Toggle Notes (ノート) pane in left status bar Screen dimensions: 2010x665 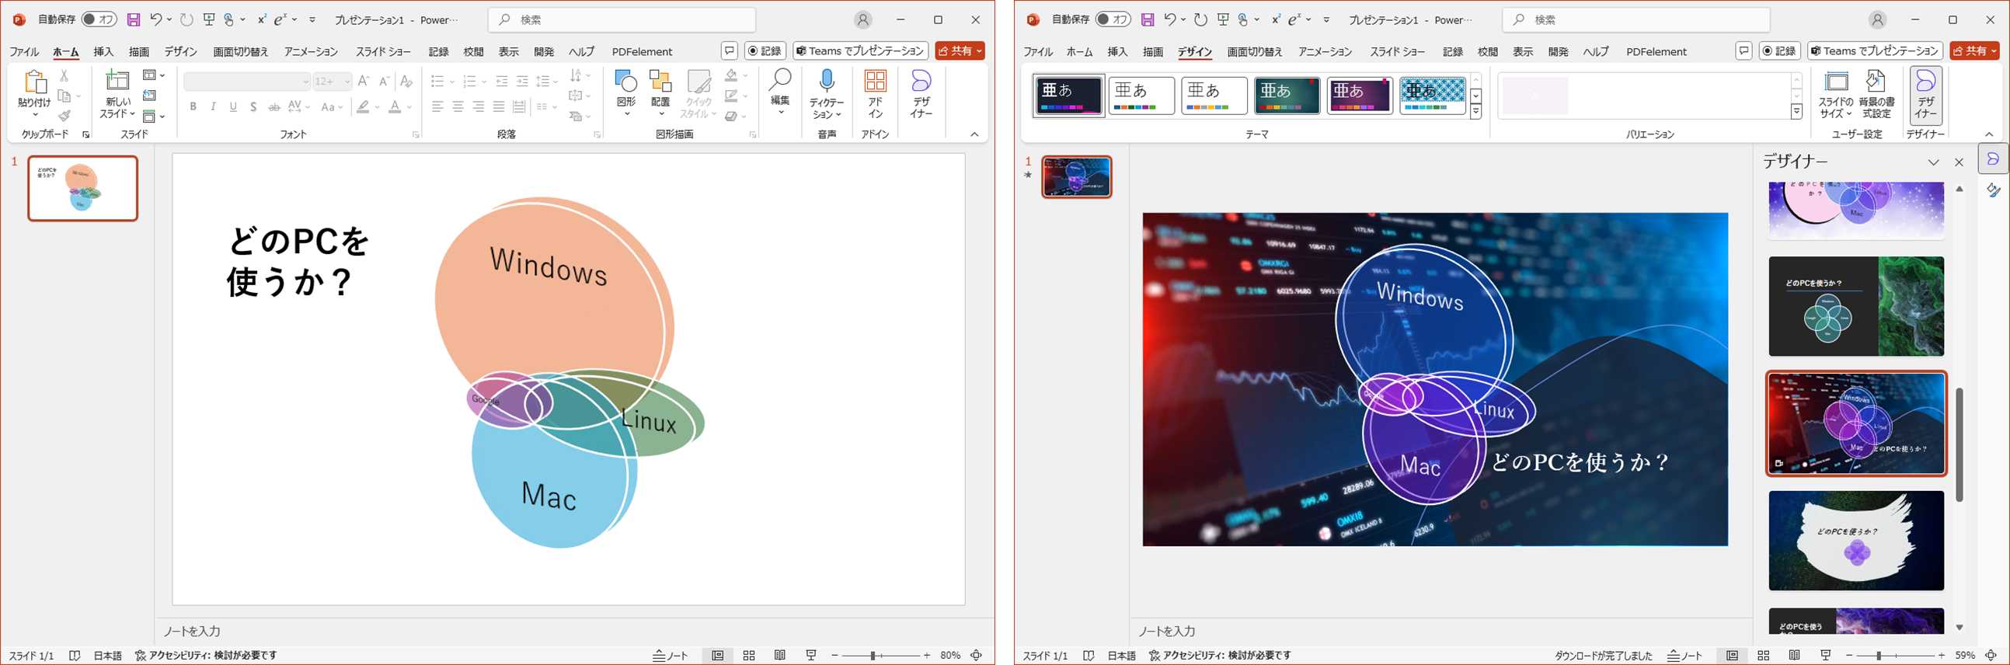(671, 656)
